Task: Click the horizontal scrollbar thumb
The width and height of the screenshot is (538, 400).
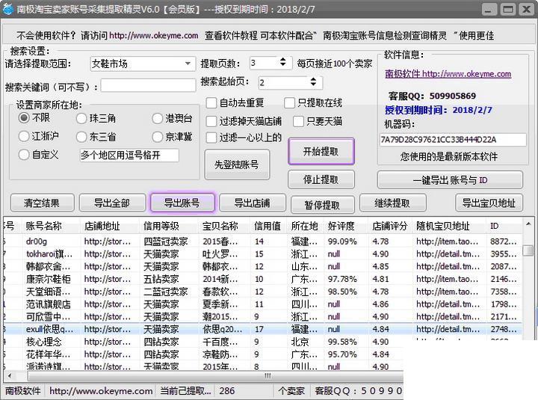Action: click(215, 375)
